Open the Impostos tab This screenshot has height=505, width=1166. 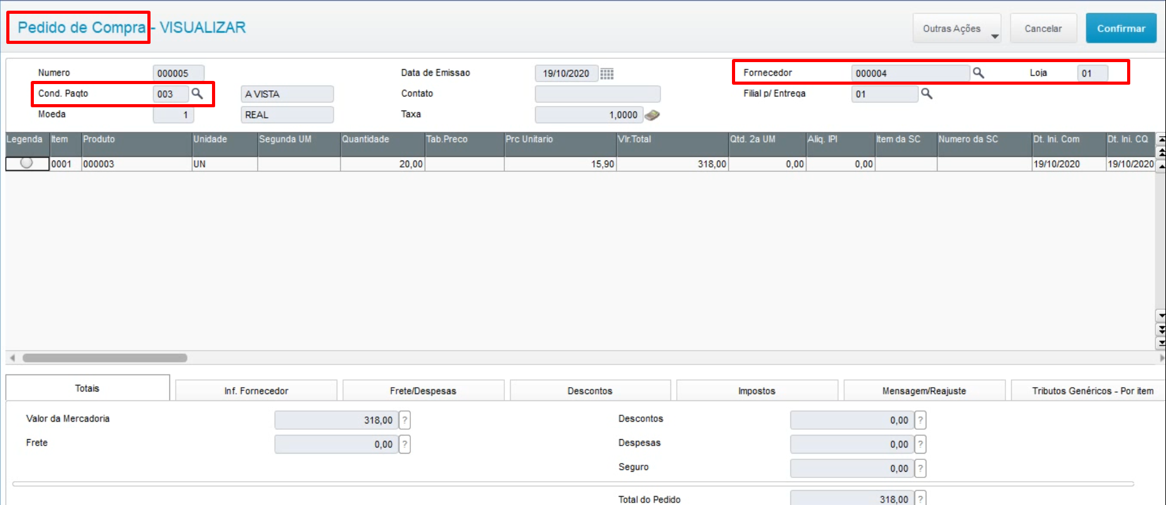click(757, 391)
